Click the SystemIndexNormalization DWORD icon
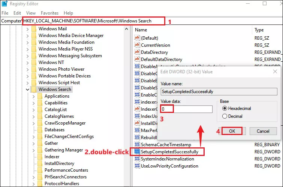 click(137, 159)
